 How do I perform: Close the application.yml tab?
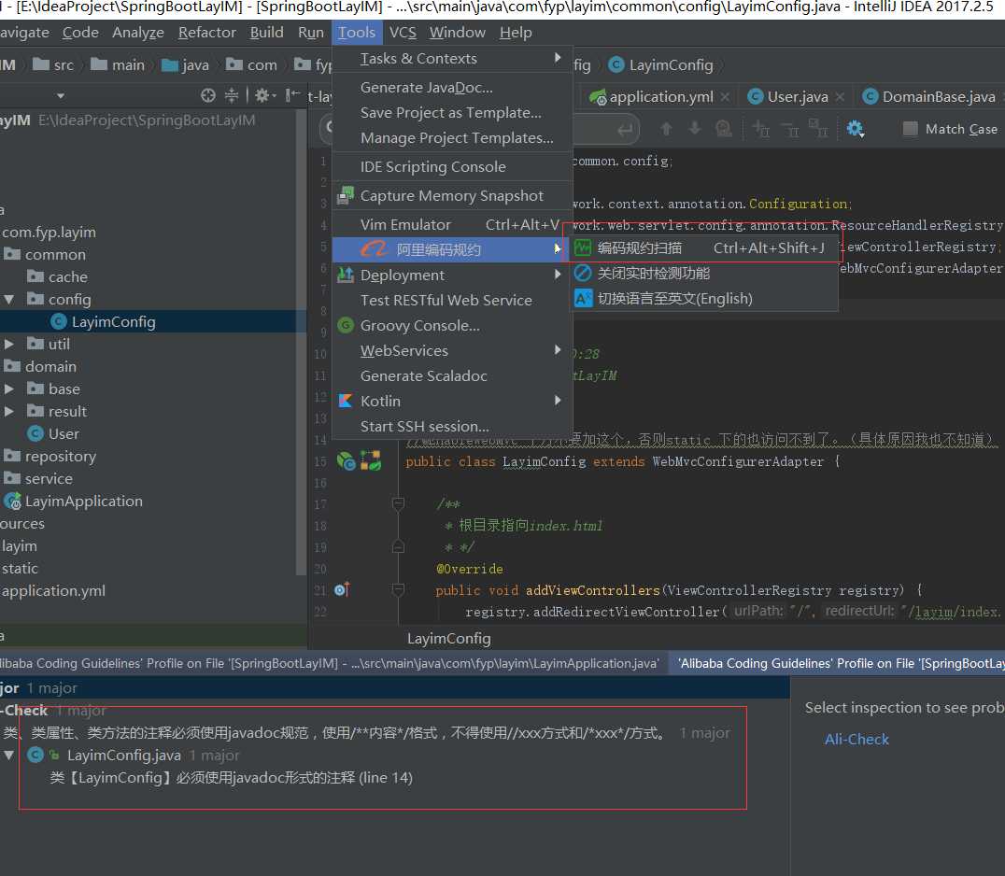[x=725, y=97]
